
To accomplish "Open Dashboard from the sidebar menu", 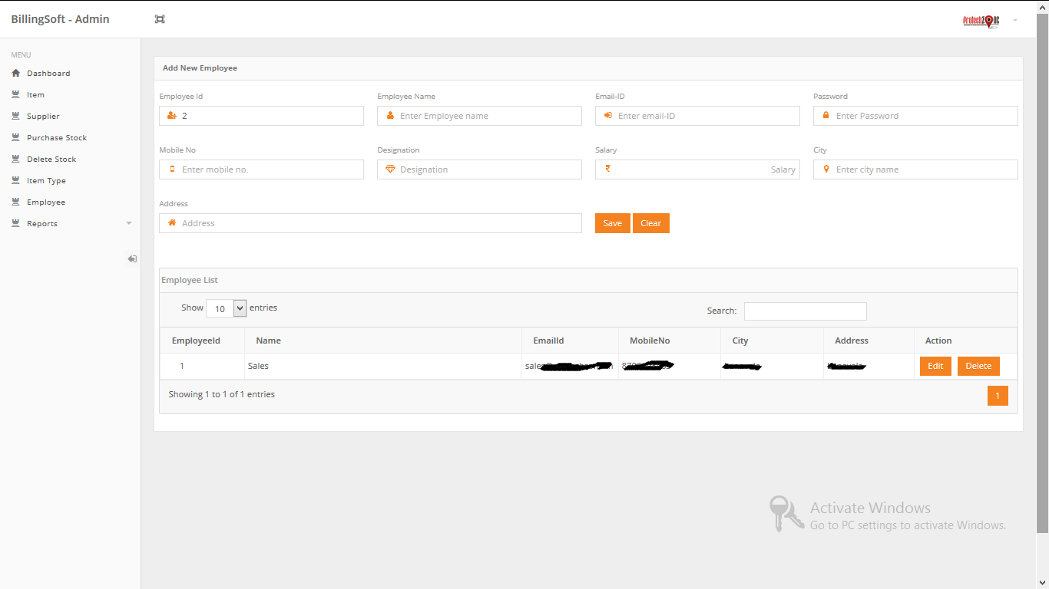I will 48,74.
